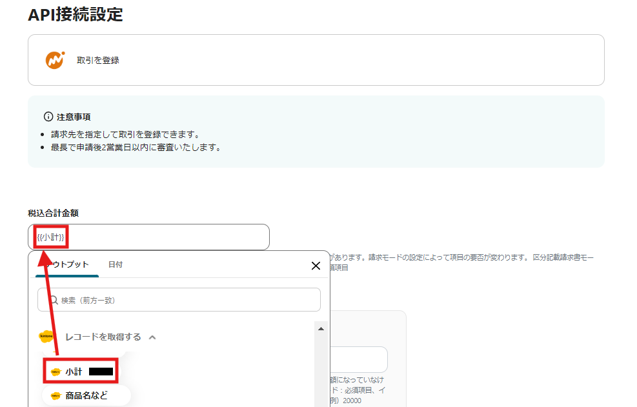Screen dimensions: 637x407
Task: Click the 検索（前方一致）search field
Action: pos(179,299)
